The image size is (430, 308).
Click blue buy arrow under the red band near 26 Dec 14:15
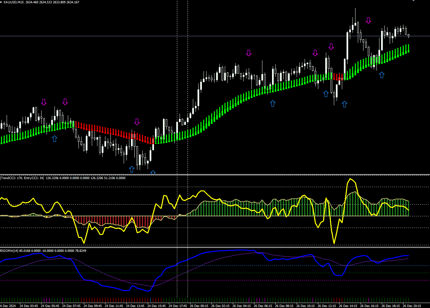pos(345,104)
